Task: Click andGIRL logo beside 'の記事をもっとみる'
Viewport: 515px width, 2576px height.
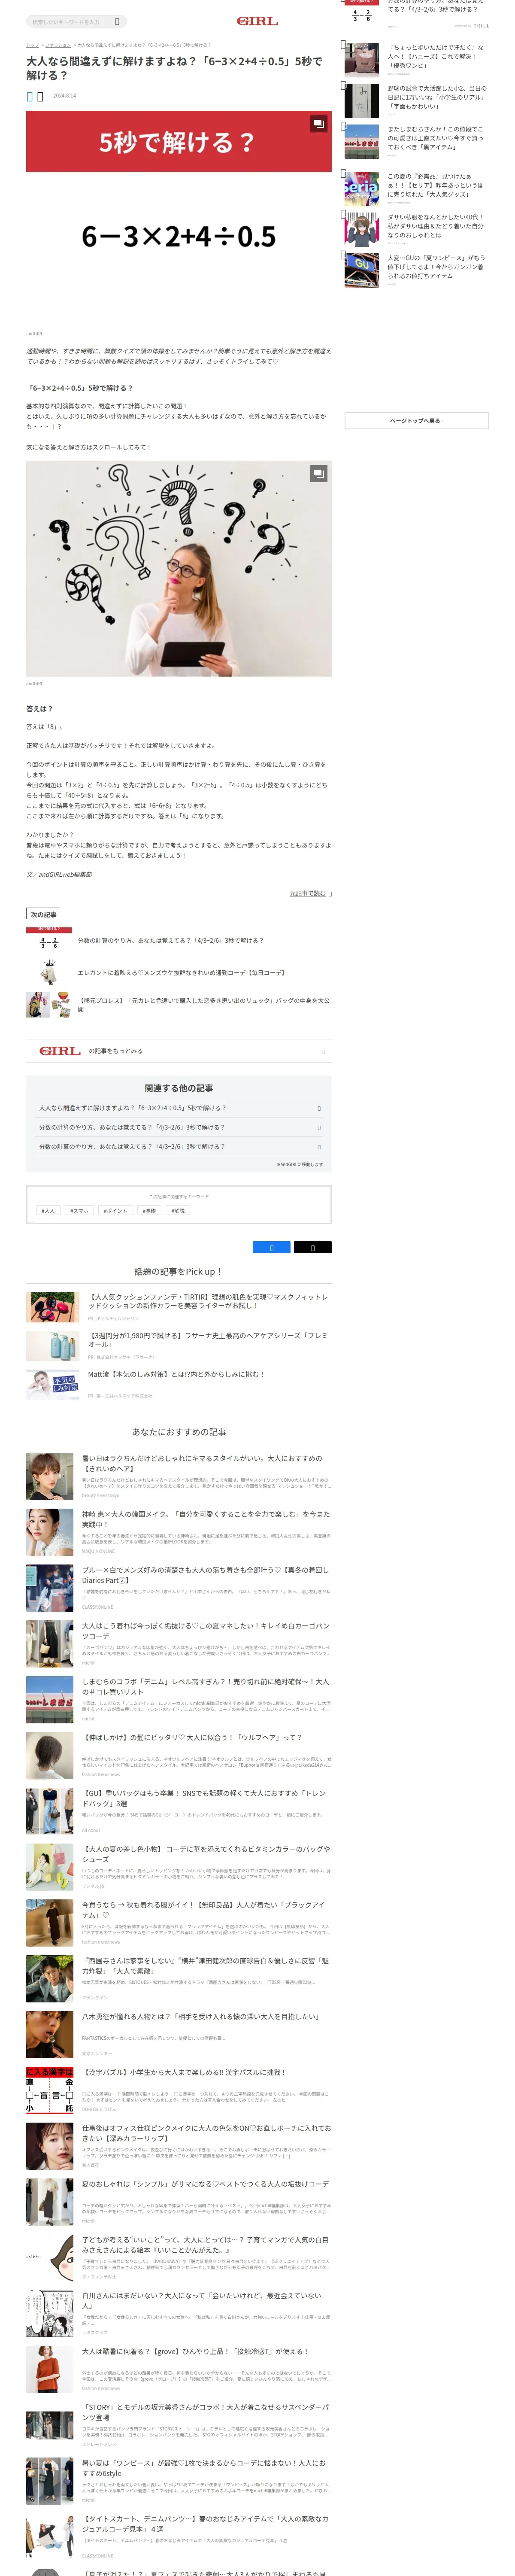Action: (x=60, y=1051)
